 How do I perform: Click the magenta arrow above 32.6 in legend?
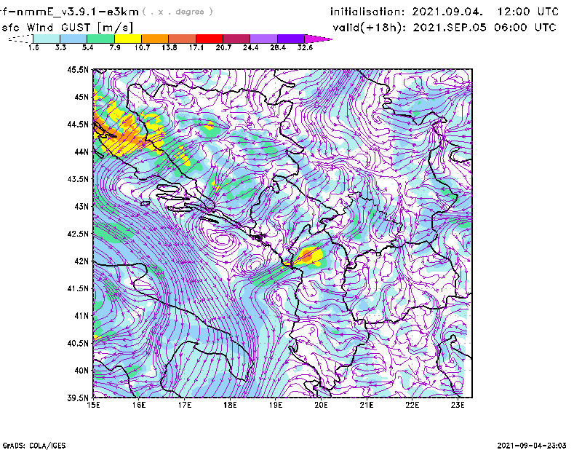[318, 39]
